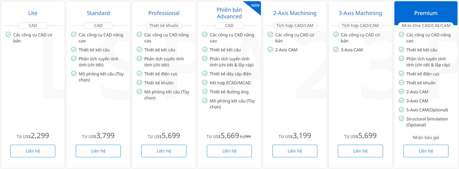Click the check icon beside Structural Simulation (Optional)
Screen dimensions: 459x169
401,119
